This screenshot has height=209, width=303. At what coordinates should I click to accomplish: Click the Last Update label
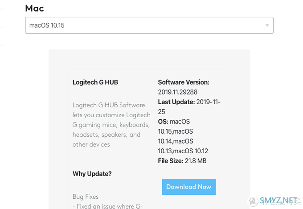click(x=176, y=102)
